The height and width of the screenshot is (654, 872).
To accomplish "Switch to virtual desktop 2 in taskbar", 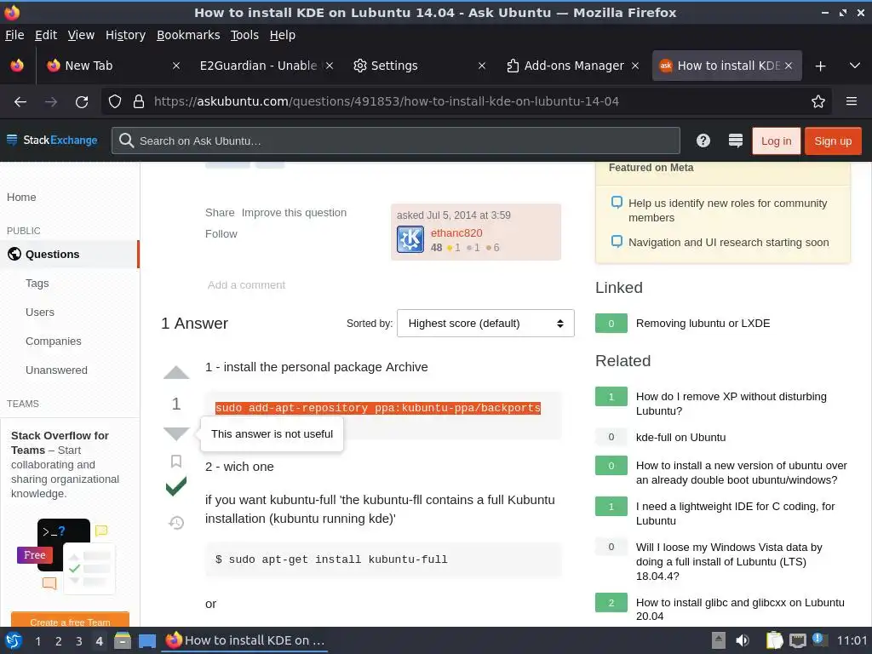I will 59,641.
